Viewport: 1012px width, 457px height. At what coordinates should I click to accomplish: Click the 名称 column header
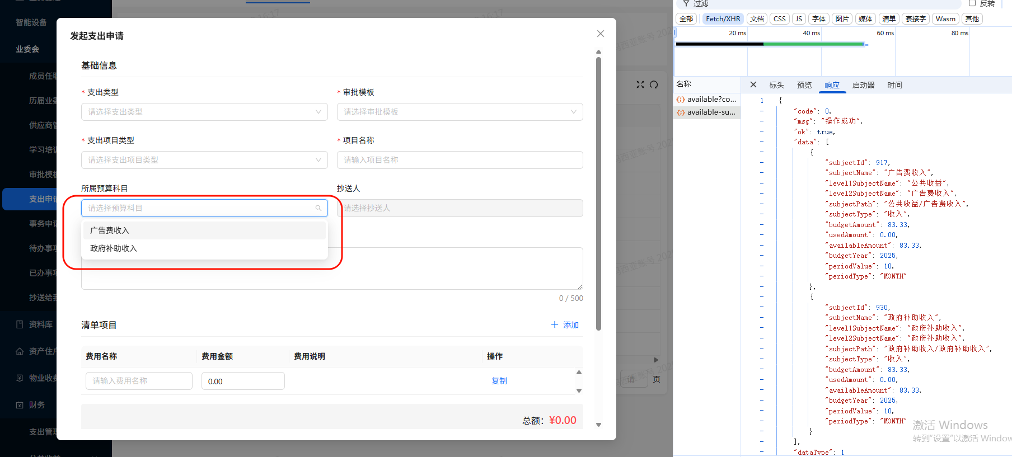[684, 84]
